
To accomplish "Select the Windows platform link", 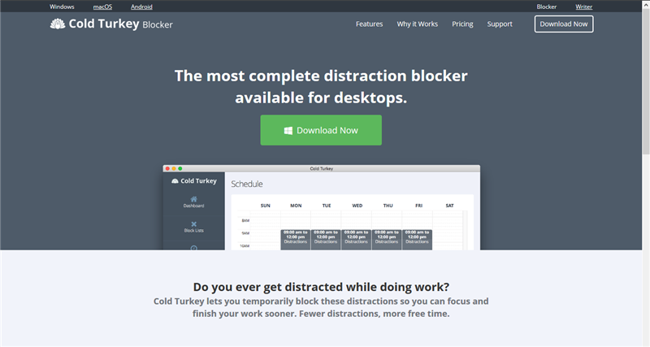I will (x=62, y=7).
